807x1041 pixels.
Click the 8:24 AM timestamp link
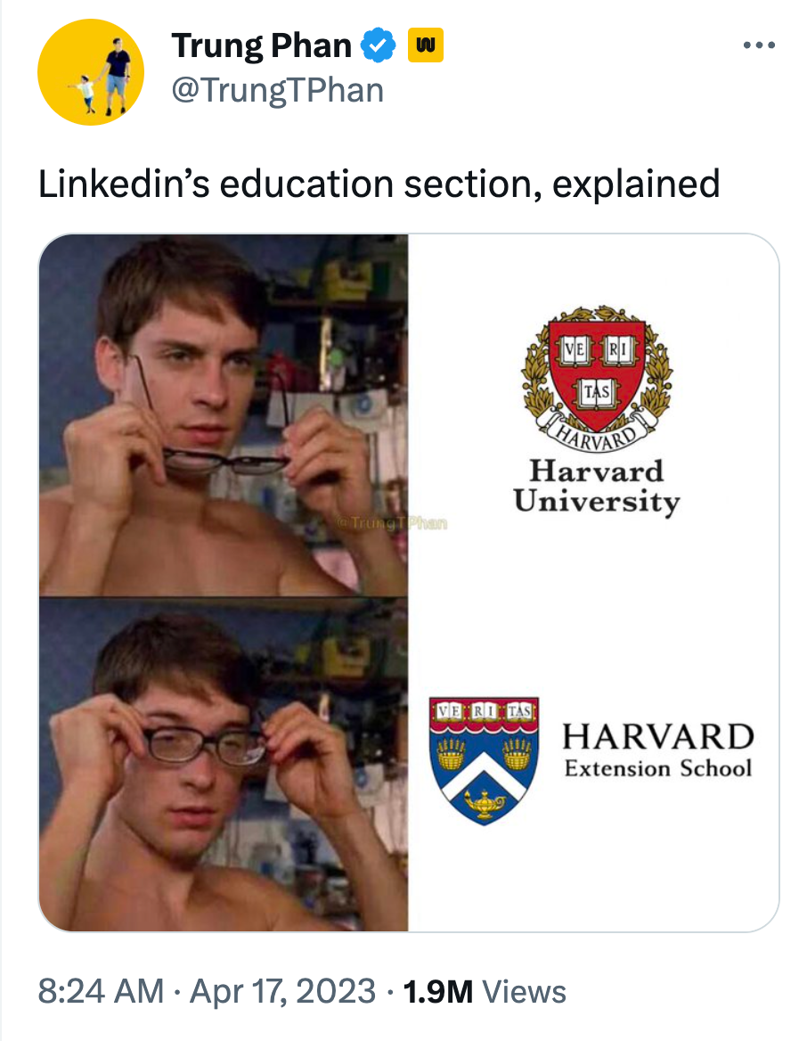click(x=101, y=991)
